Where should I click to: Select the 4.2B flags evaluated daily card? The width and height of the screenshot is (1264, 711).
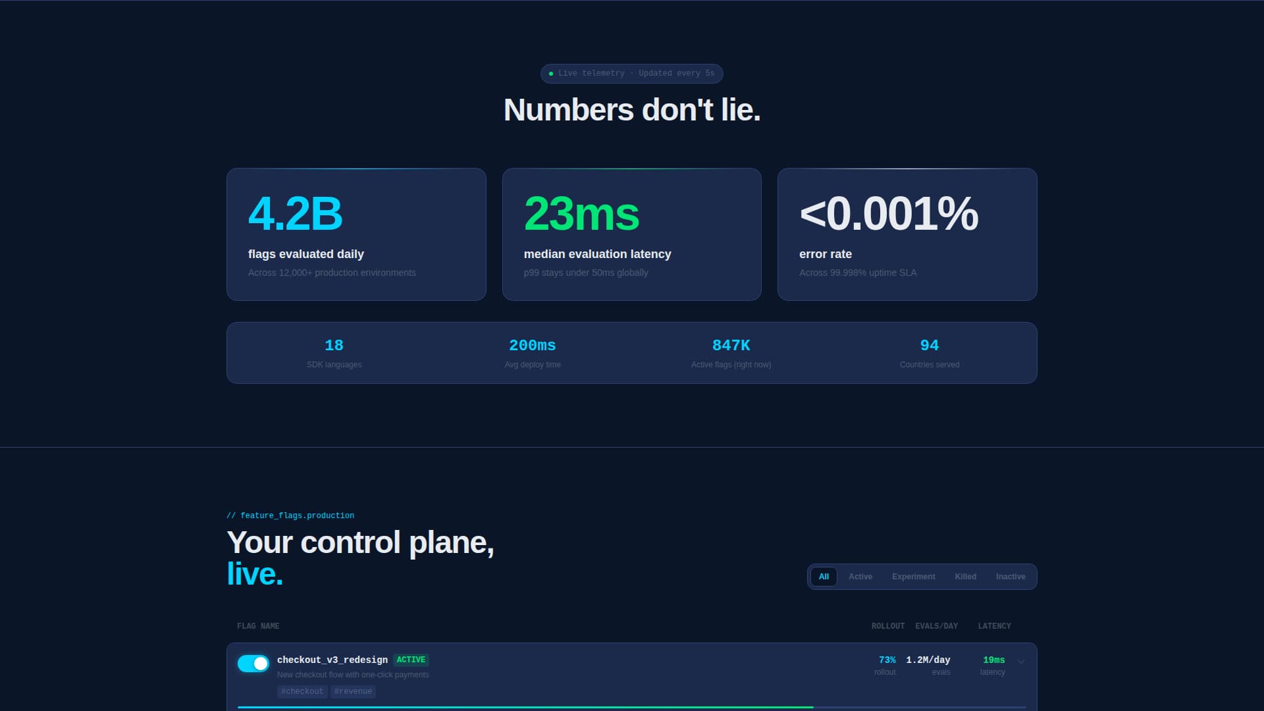[355, 234]
